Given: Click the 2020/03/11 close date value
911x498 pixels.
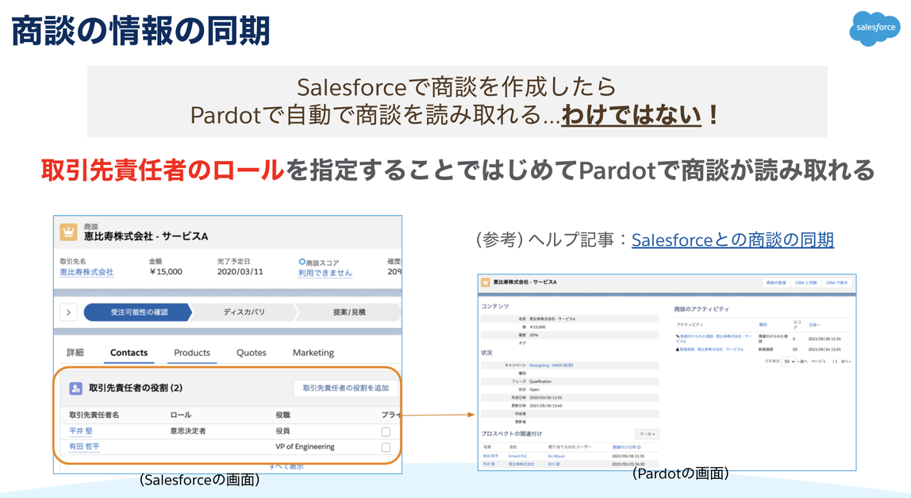Looking at the screenshot, I should coord(240,272).
